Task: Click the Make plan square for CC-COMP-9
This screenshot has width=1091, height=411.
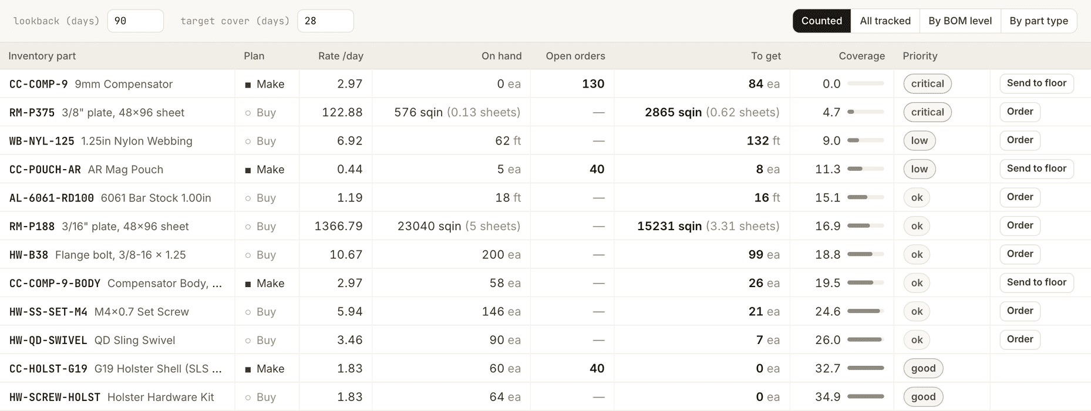Action: 248,85
